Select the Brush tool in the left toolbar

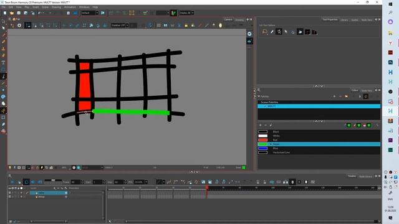click(3, 35)
